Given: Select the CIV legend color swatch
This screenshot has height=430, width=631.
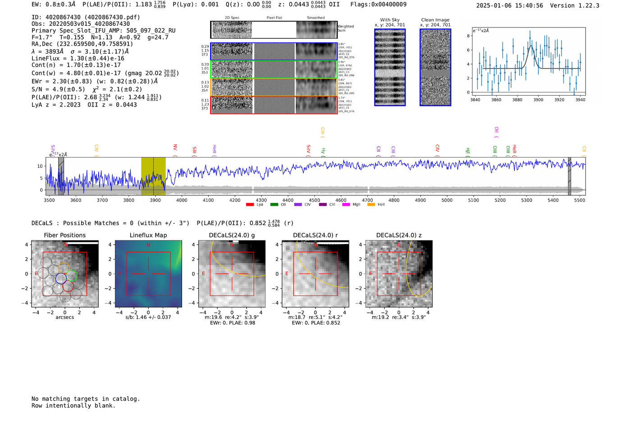Looking at the screenshot, I should (298, 205).
